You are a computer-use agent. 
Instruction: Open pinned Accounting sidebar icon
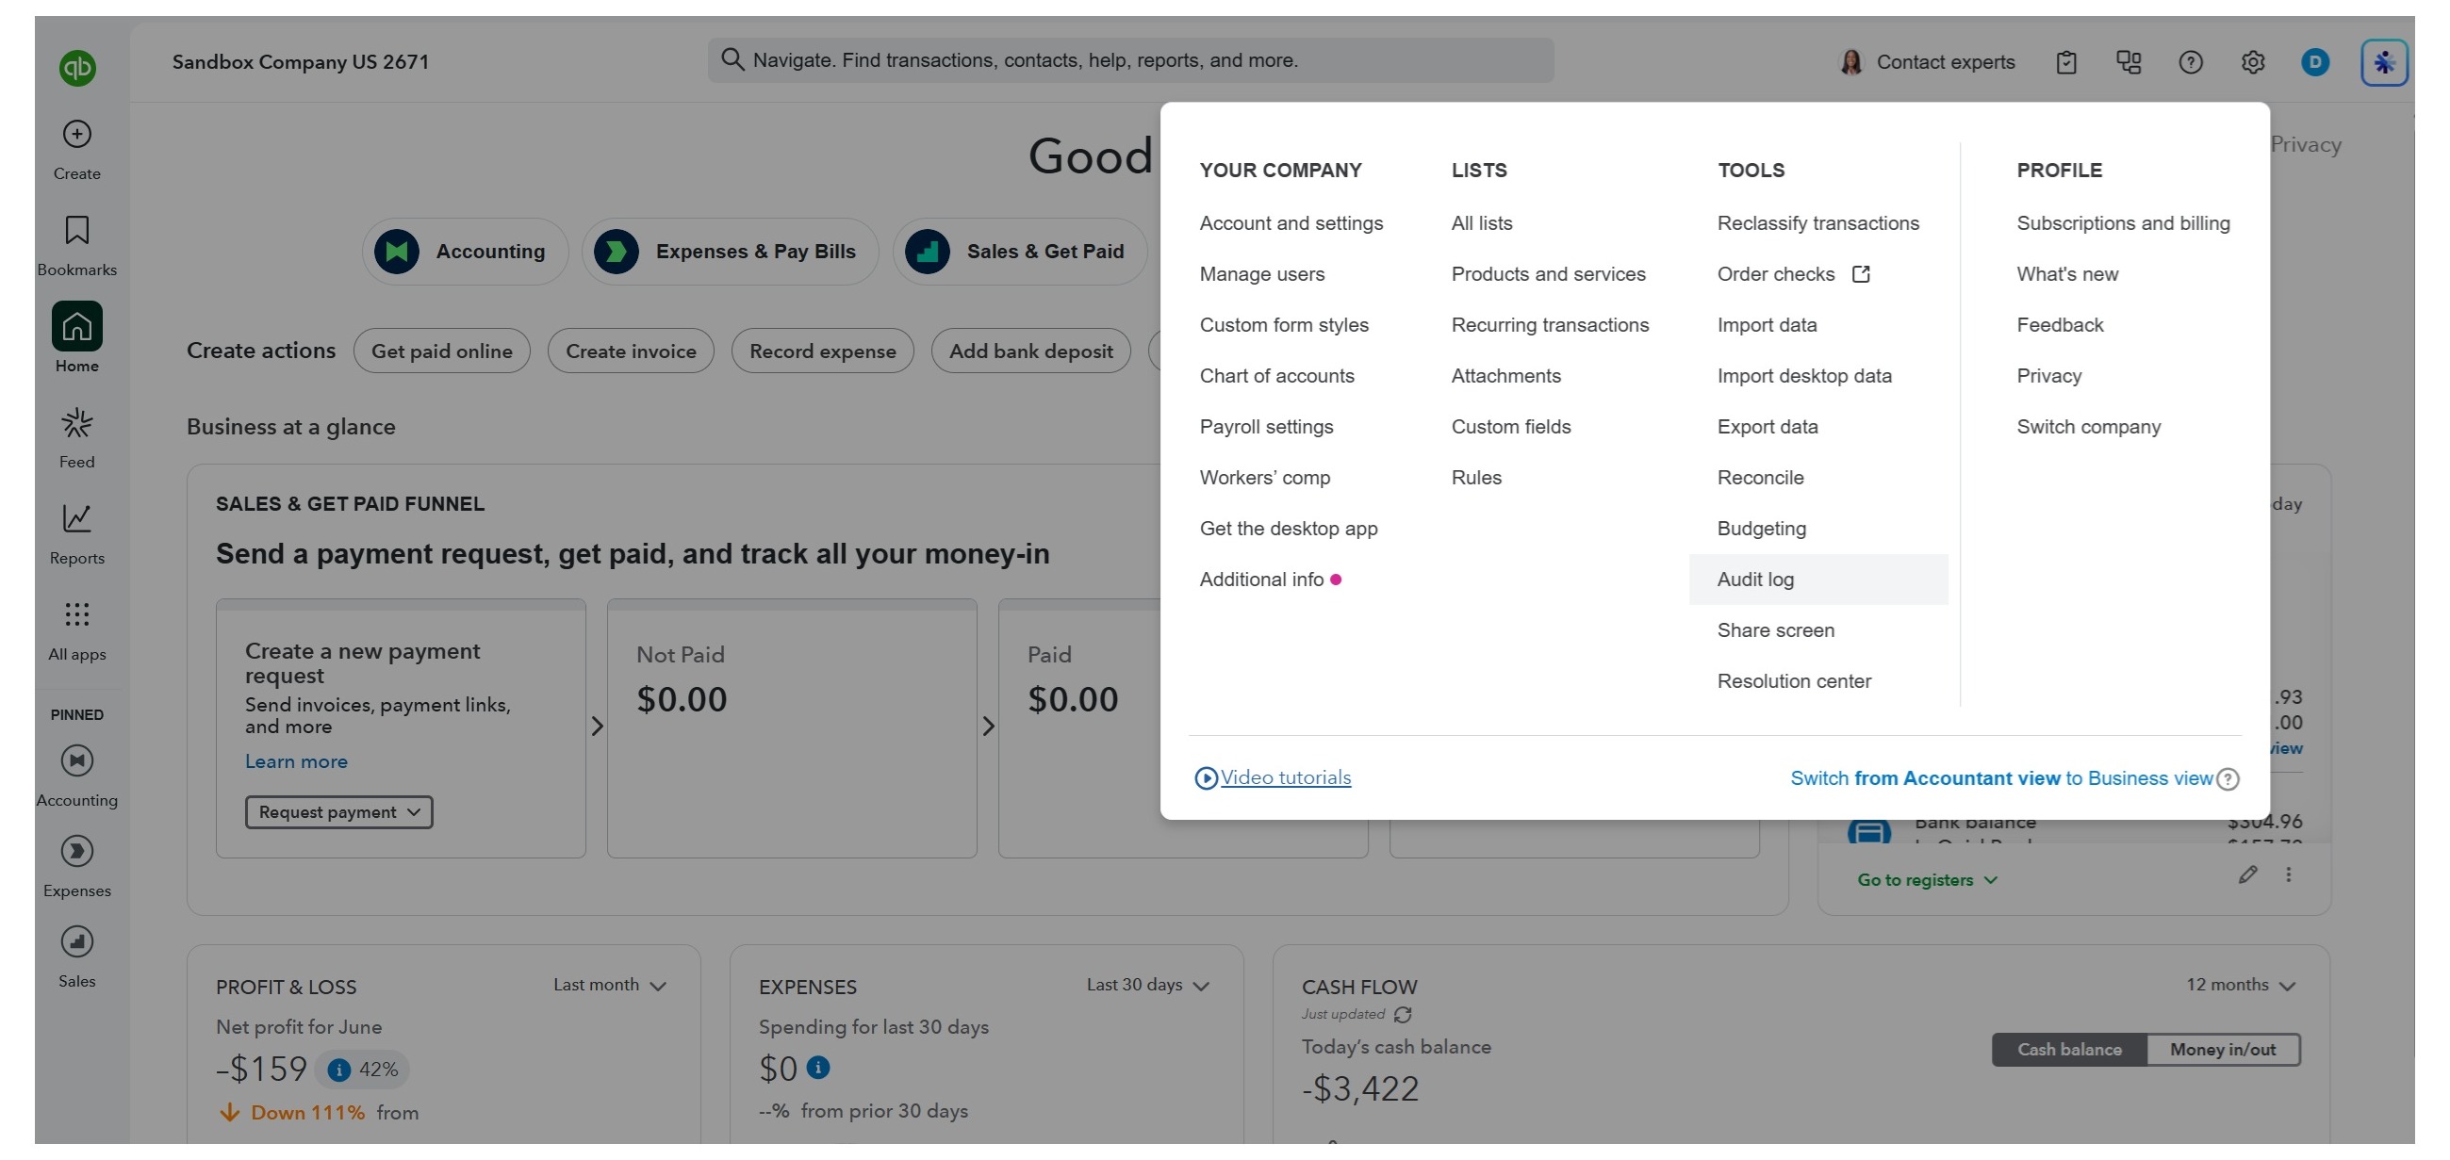77,760
